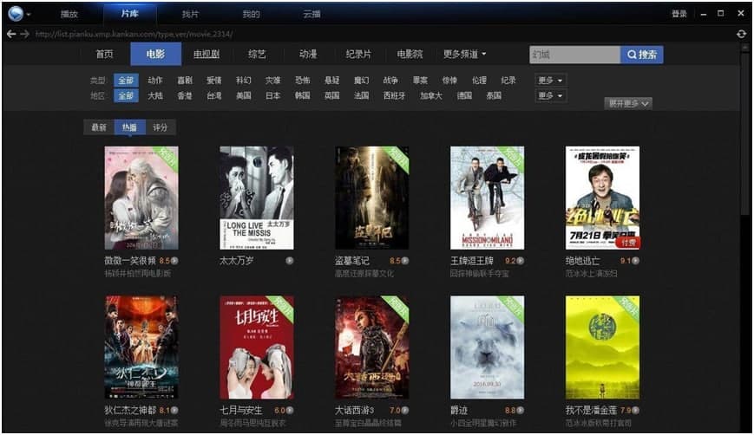This screenshot has width=754, height=435.
Task: Click play icon next to 太太万岁
Action: pyautogui.click(x=290, y=261)
